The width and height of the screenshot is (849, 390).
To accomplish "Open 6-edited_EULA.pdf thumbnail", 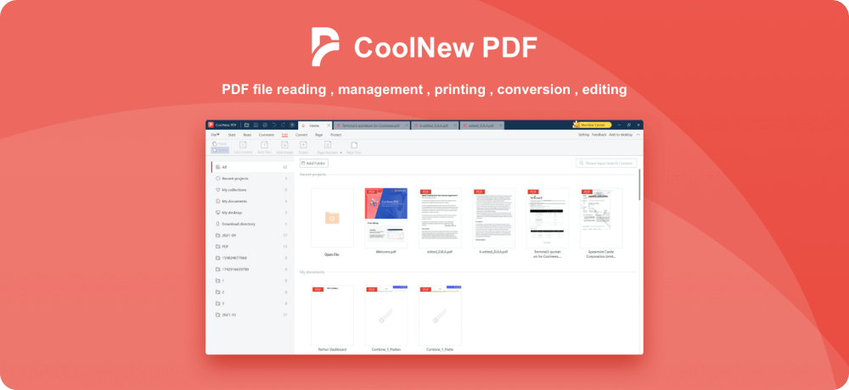I will (x=494, y=218).
